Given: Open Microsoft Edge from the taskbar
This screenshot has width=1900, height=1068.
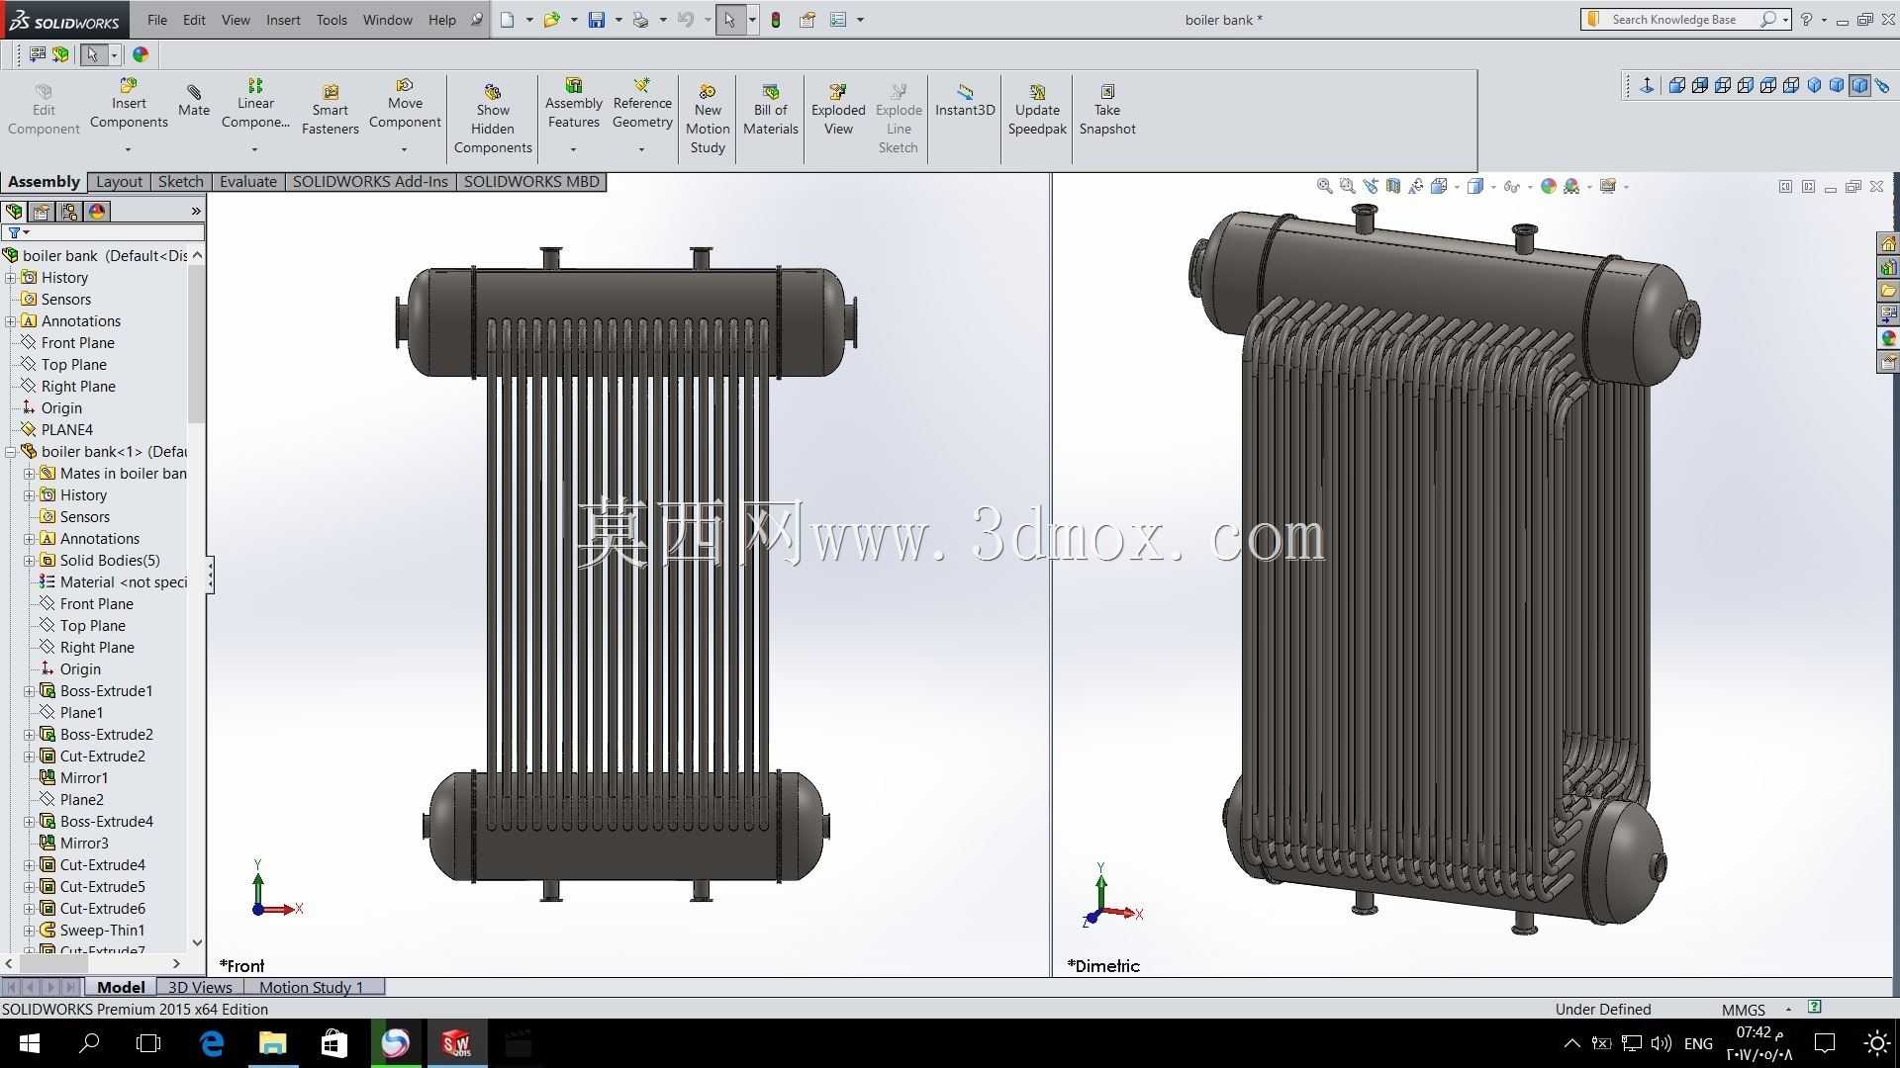Looking at the screenshot, I should [x=212, y=1043].
